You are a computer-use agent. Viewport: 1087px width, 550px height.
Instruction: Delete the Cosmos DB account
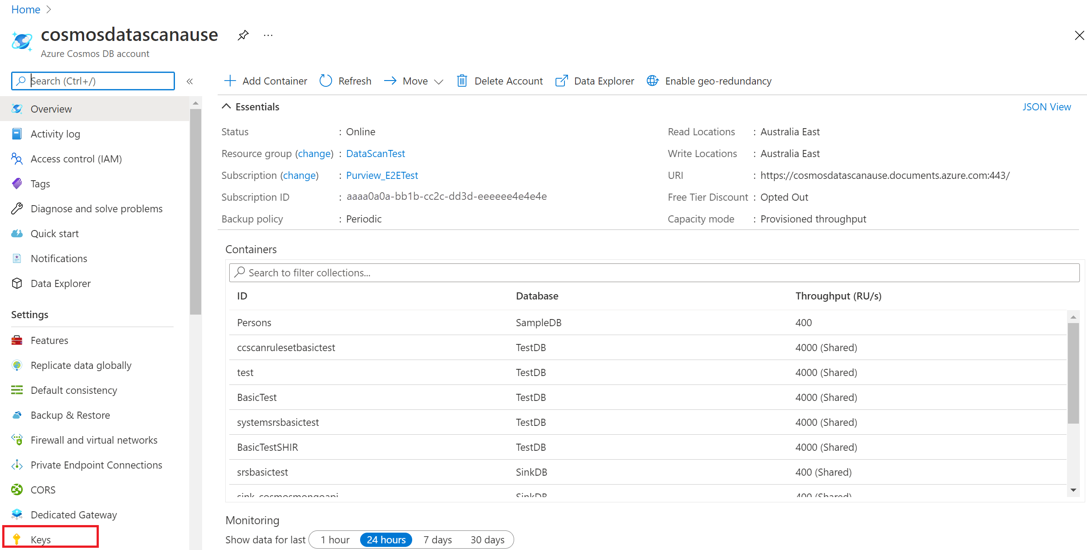499,81
